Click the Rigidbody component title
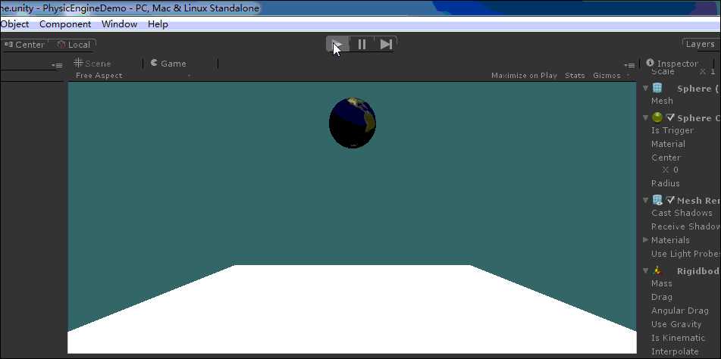Image resolution: width=721 pixels, height=359 pixels. 697,271
